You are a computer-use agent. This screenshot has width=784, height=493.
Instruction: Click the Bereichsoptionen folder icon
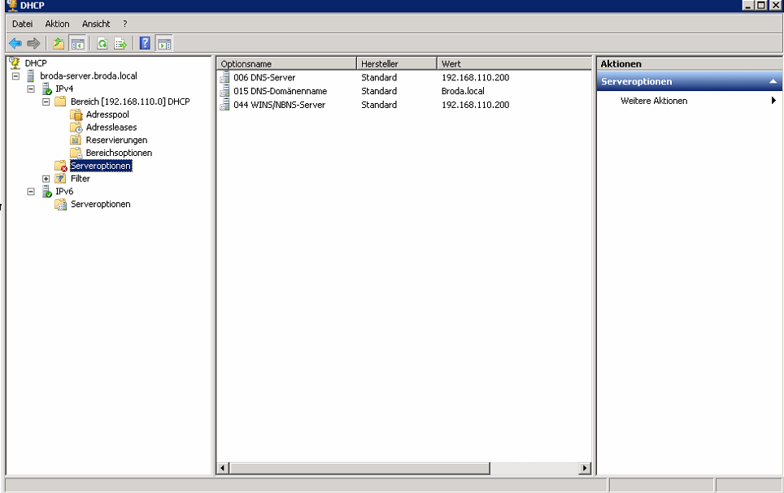pyautogui.click(x=76, y=153)
